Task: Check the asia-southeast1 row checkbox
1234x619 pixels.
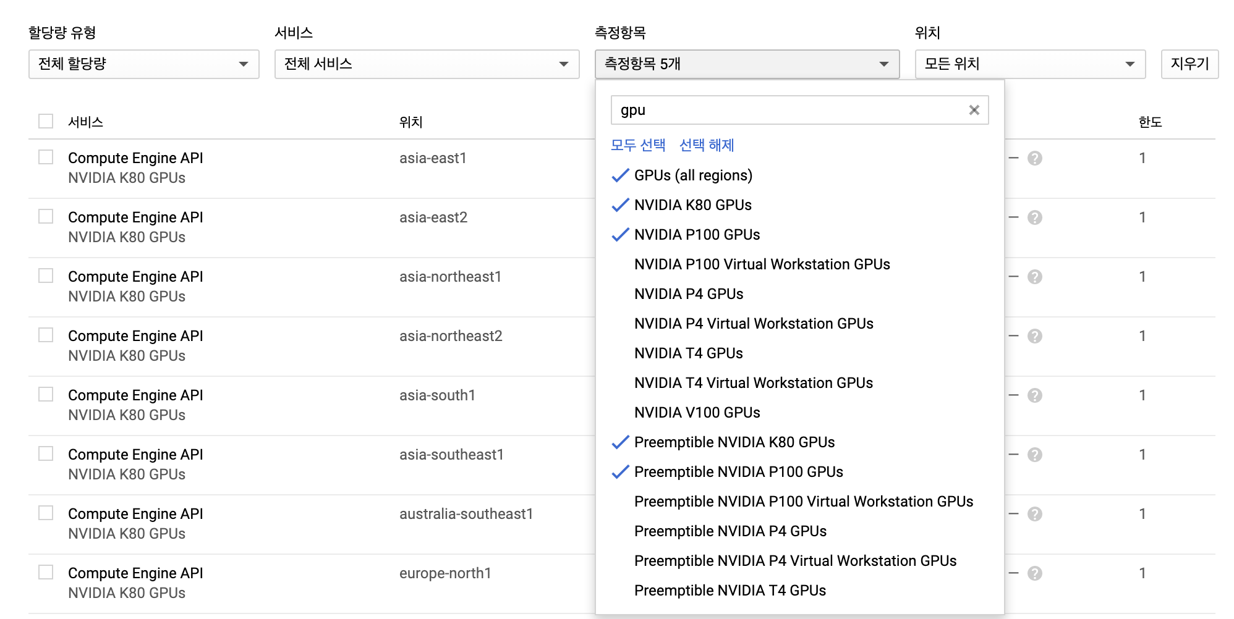Action: pyautogui.click(x=46, y=453)
